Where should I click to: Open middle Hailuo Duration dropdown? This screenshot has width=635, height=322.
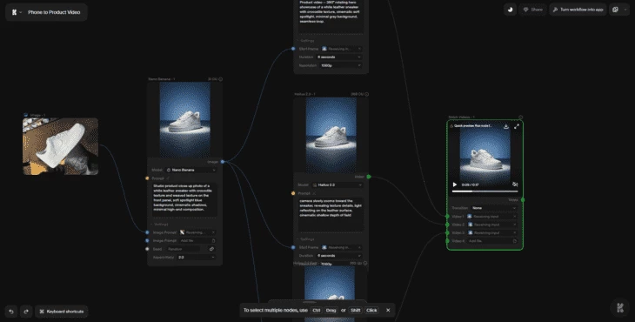point(339,256)
